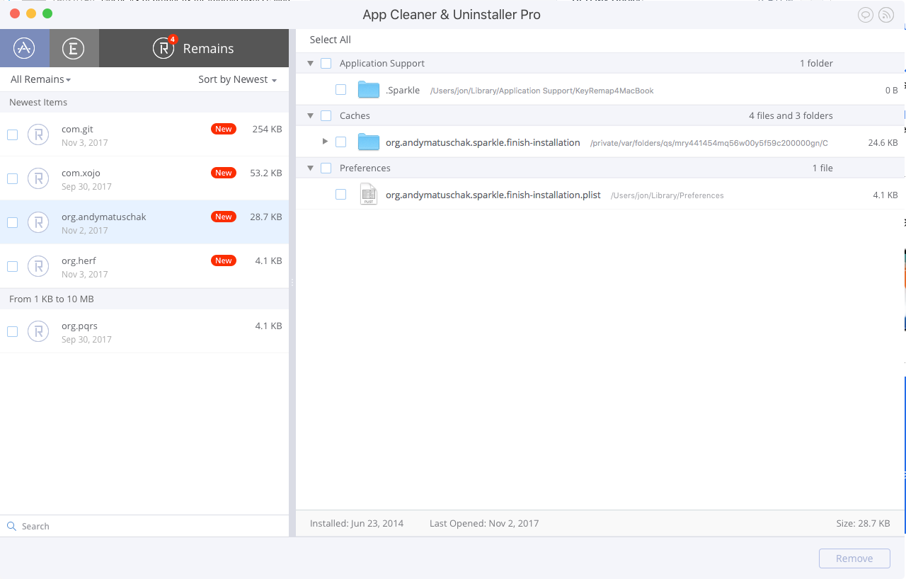Check the com.xojo checkbox

pos(12,178)
